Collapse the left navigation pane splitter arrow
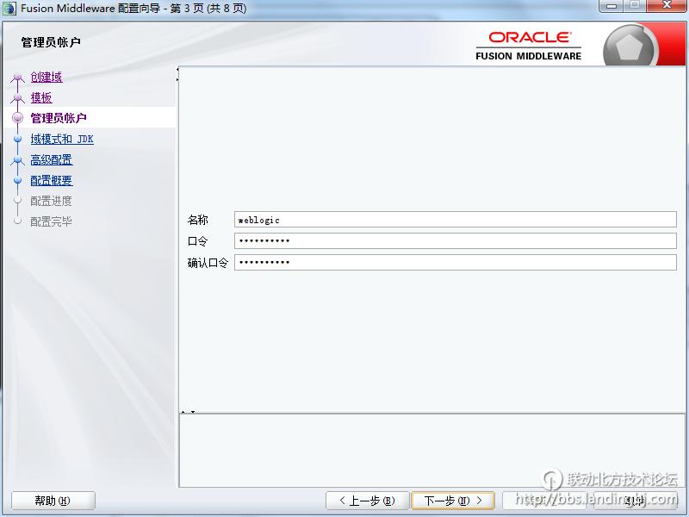The width and height of the screenshot is (689, 517). coord(177,70)
